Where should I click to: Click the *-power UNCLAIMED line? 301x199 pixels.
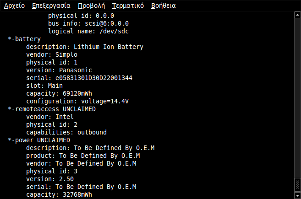pos(39,140)
